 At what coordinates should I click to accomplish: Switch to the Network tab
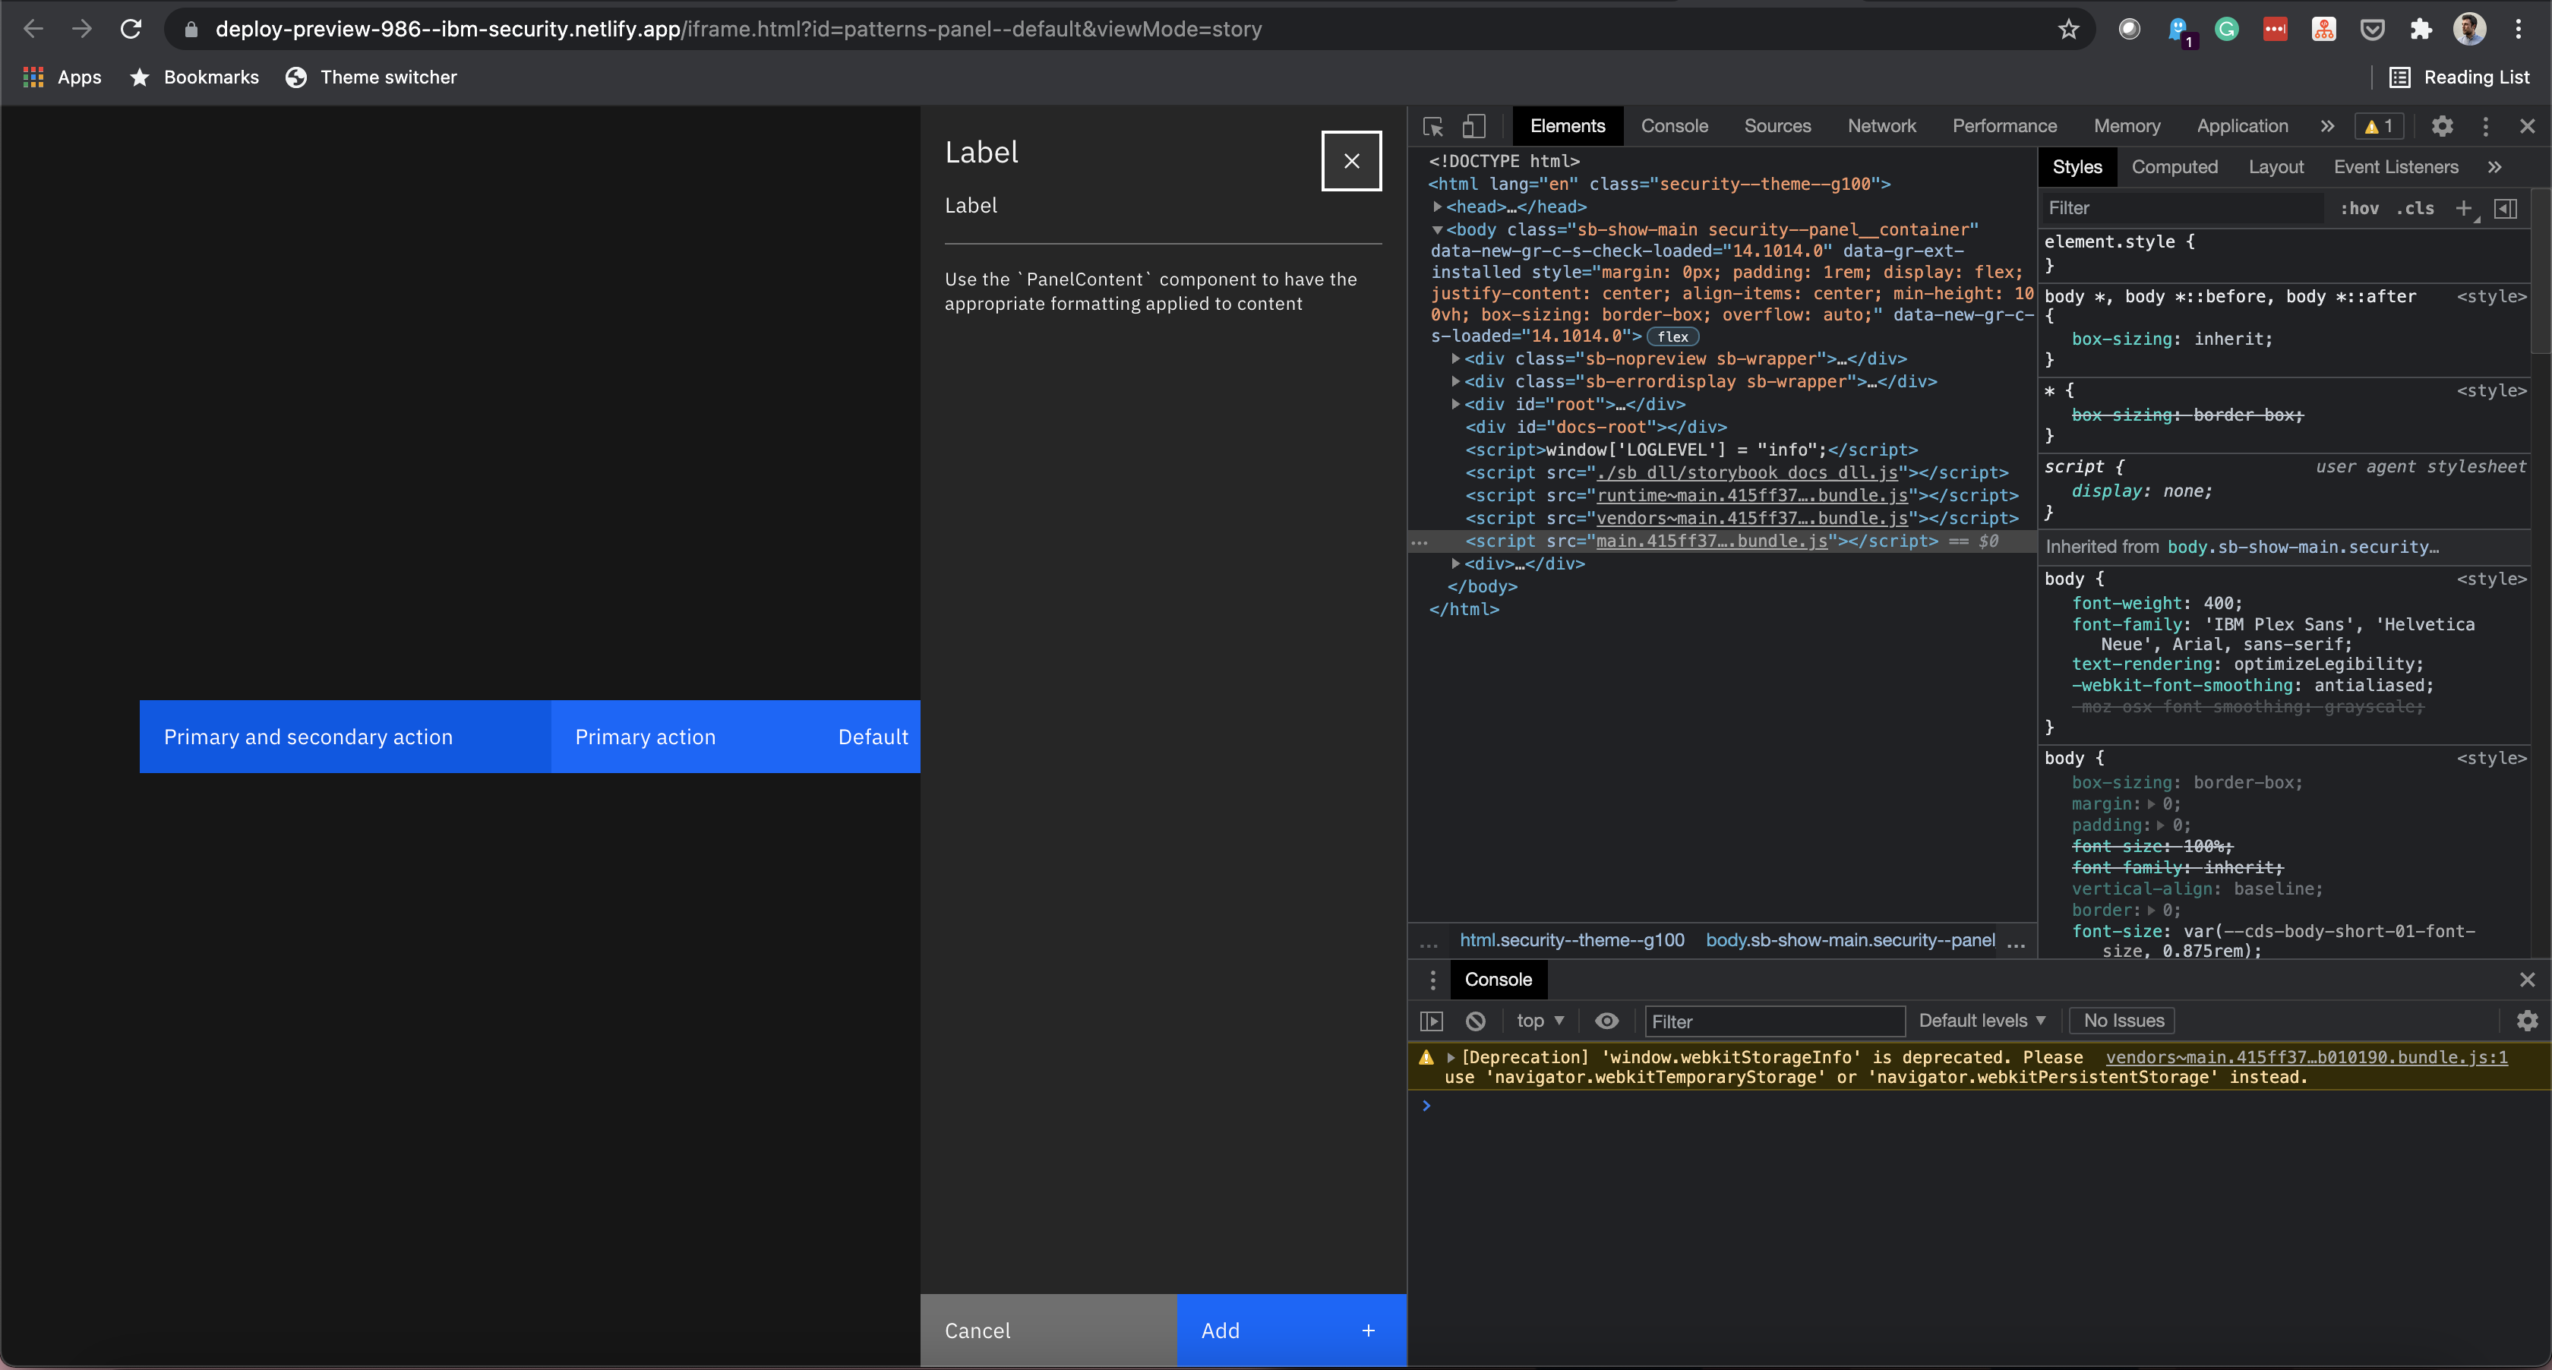click(1881, 126)
